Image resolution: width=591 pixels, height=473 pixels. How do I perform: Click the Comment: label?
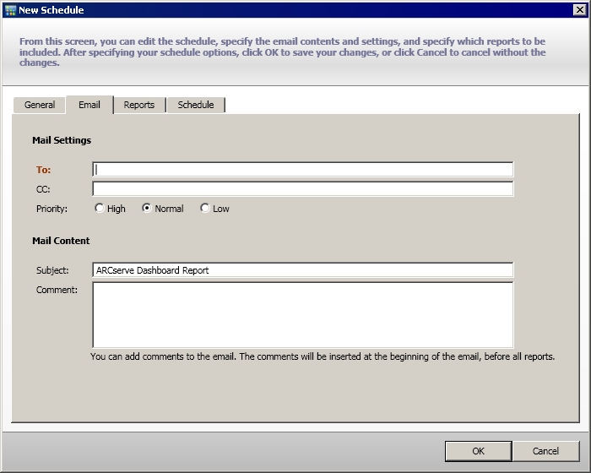click(57, 290)
